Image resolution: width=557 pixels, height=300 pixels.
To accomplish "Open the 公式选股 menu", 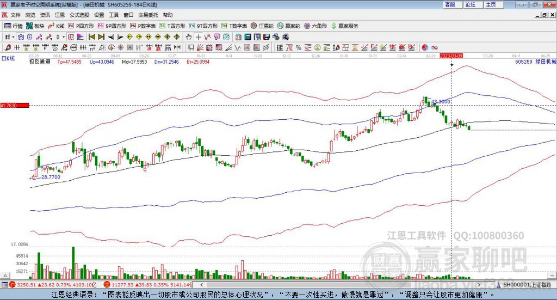I will click(x=79, y=15).
